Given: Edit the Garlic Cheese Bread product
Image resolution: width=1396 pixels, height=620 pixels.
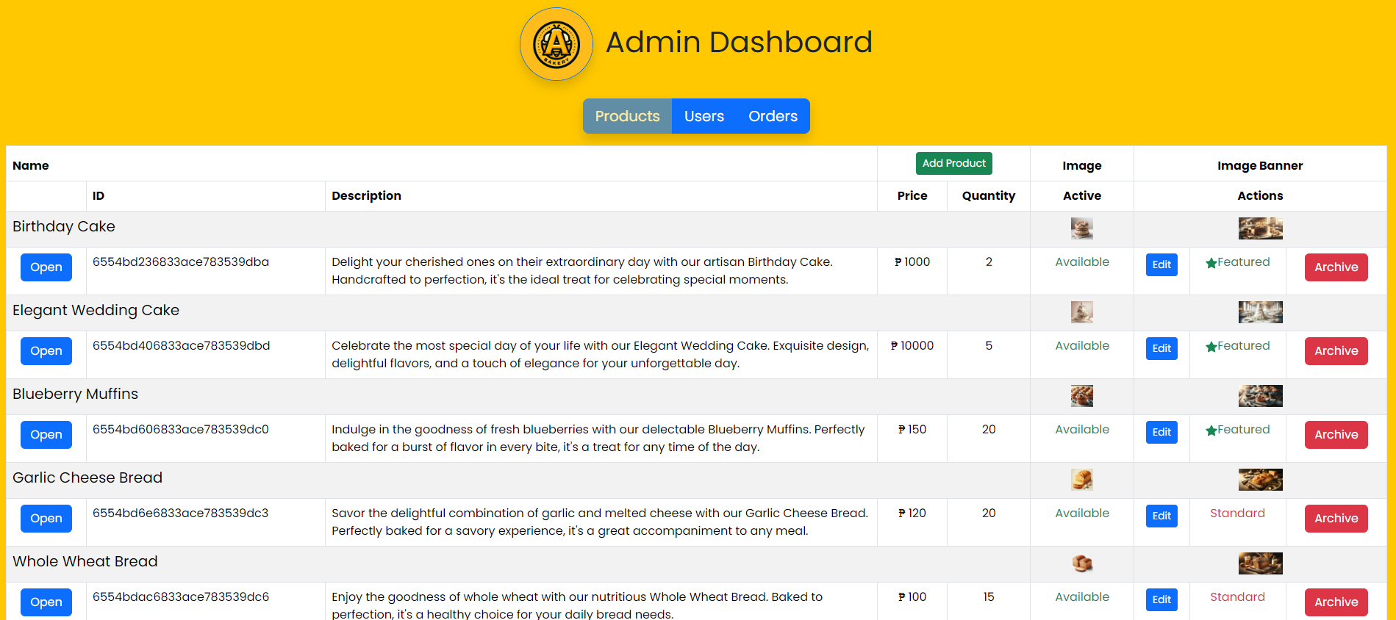Looking at the screenshot, I should [1161, 516].
